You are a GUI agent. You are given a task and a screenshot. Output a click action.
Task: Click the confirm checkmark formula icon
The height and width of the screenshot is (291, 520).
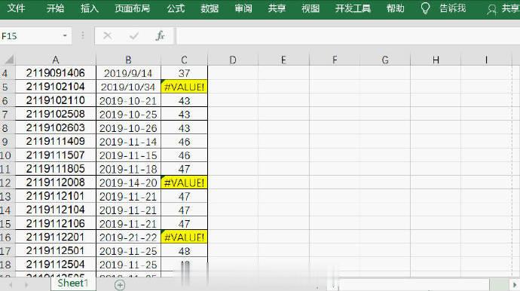pos(134,35)
